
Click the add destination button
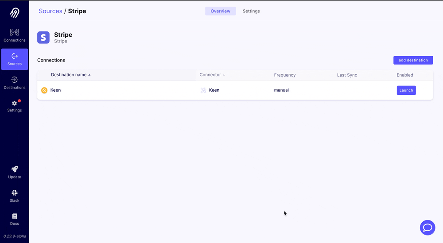pyautogui.click(x=413, y=60)
